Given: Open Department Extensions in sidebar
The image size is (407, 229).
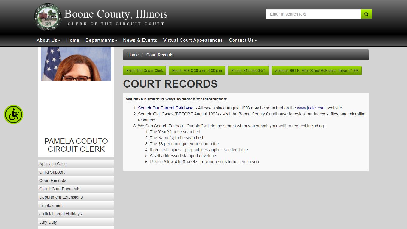Looking at the screenshot, I should [x=76, y=197].
